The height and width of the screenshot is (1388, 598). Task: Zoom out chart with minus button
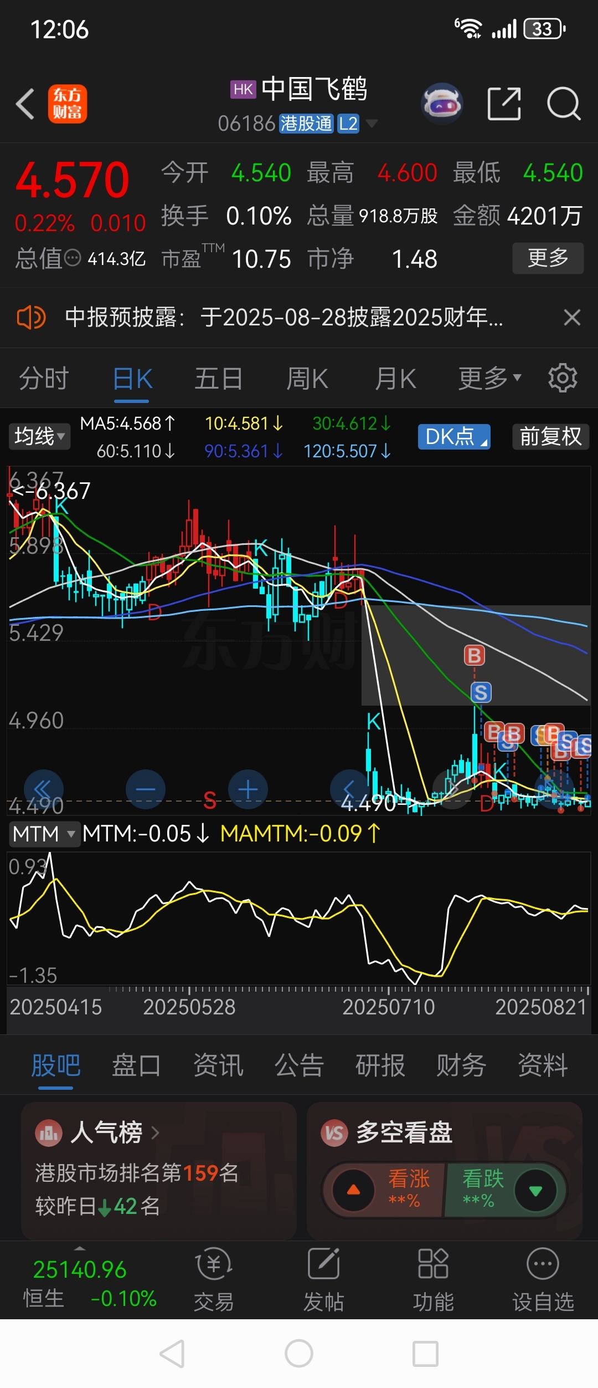click(146, 789)
